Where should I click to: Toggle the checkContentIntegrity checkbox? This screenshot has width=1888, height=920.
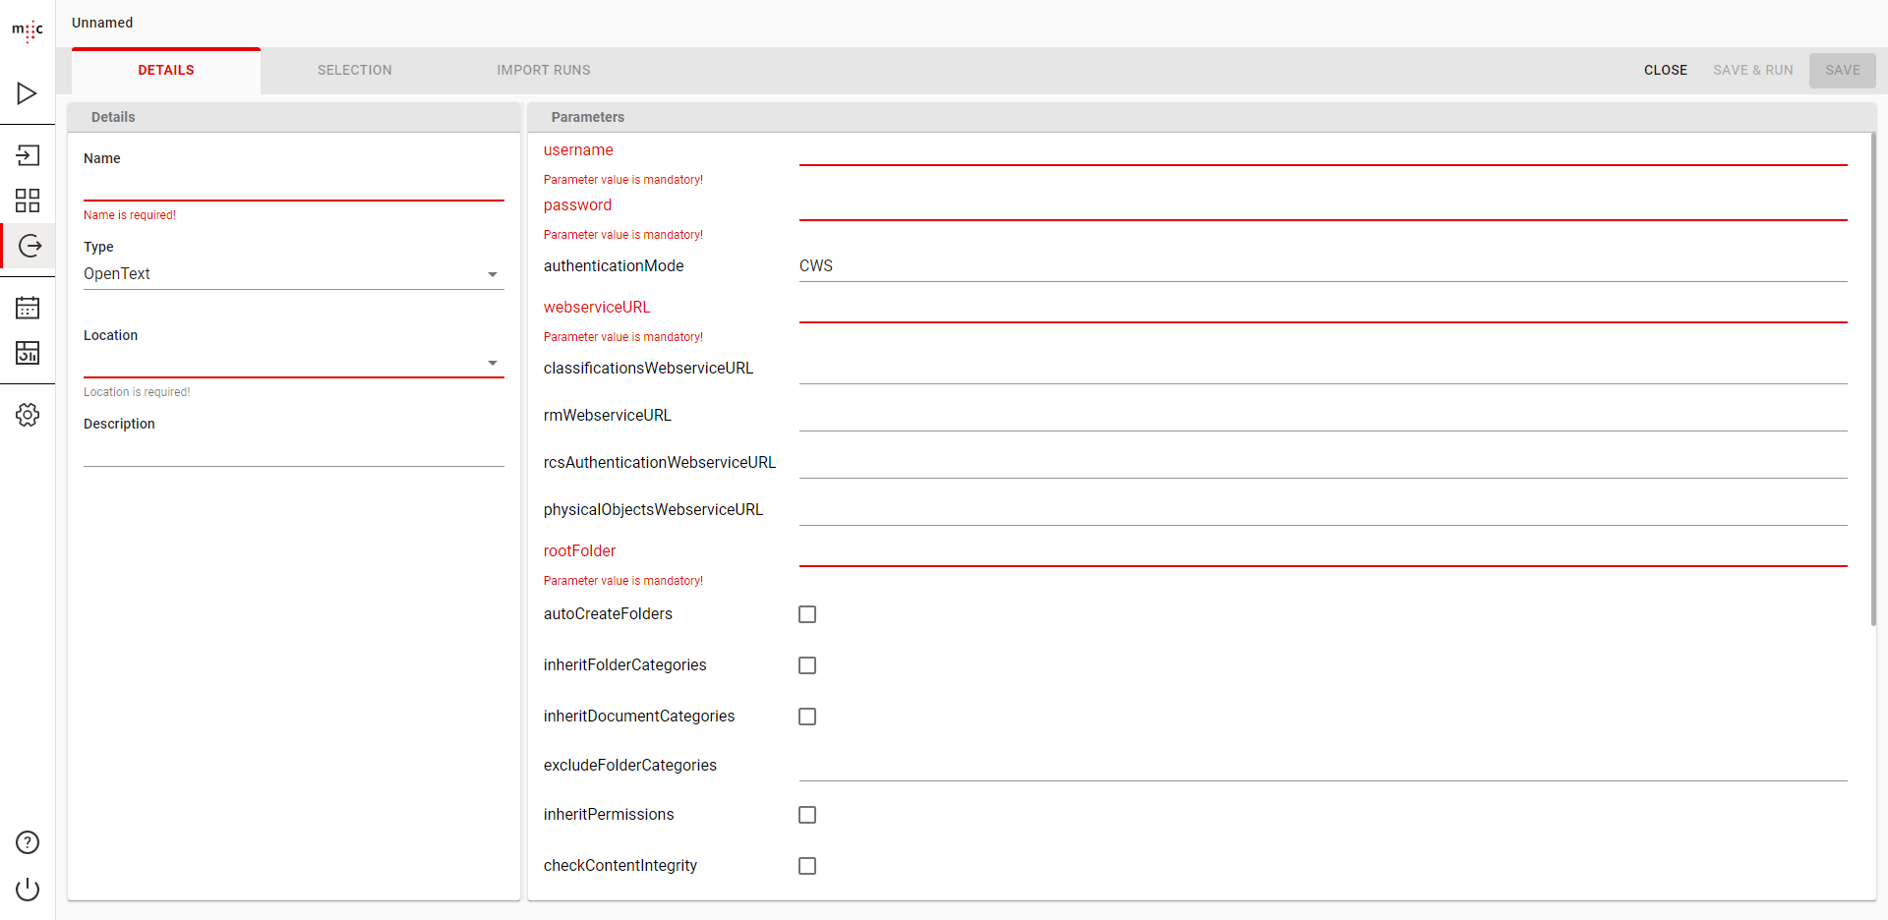[807, 866]
